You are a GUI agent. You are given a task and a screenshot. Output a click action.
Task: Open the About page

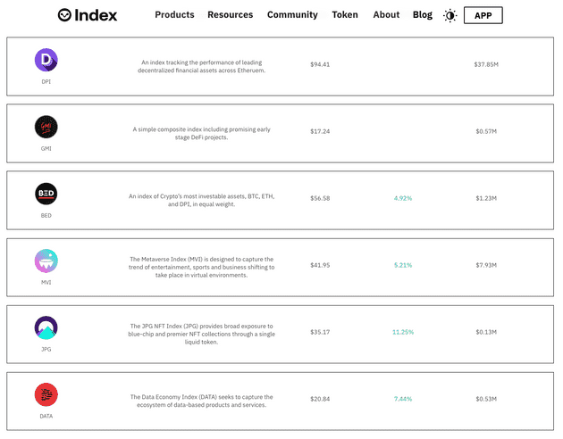pos(386,14)
